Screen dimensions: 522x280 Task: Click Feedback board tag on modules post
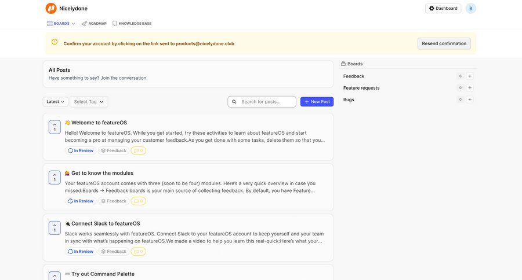pyautogui.click(x=114, y=201)
